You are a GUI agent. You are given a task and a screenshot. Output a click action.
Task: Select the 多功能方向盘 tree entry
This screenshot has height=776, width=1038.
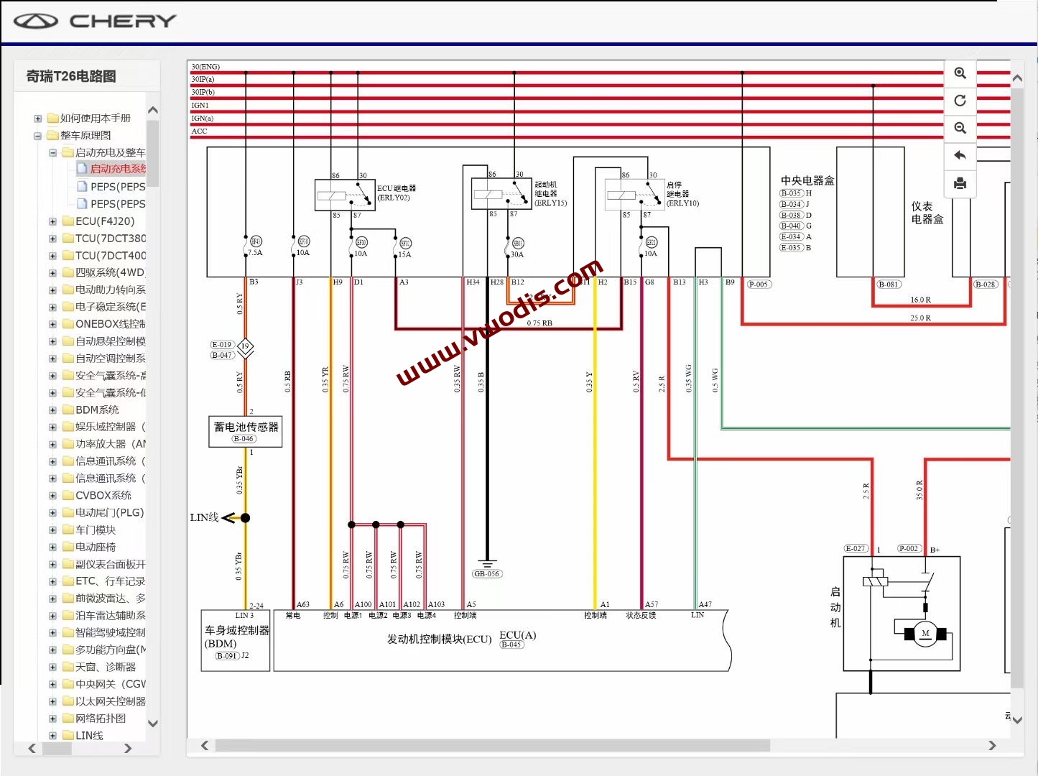pyautogui.click(x=111, y=650)
